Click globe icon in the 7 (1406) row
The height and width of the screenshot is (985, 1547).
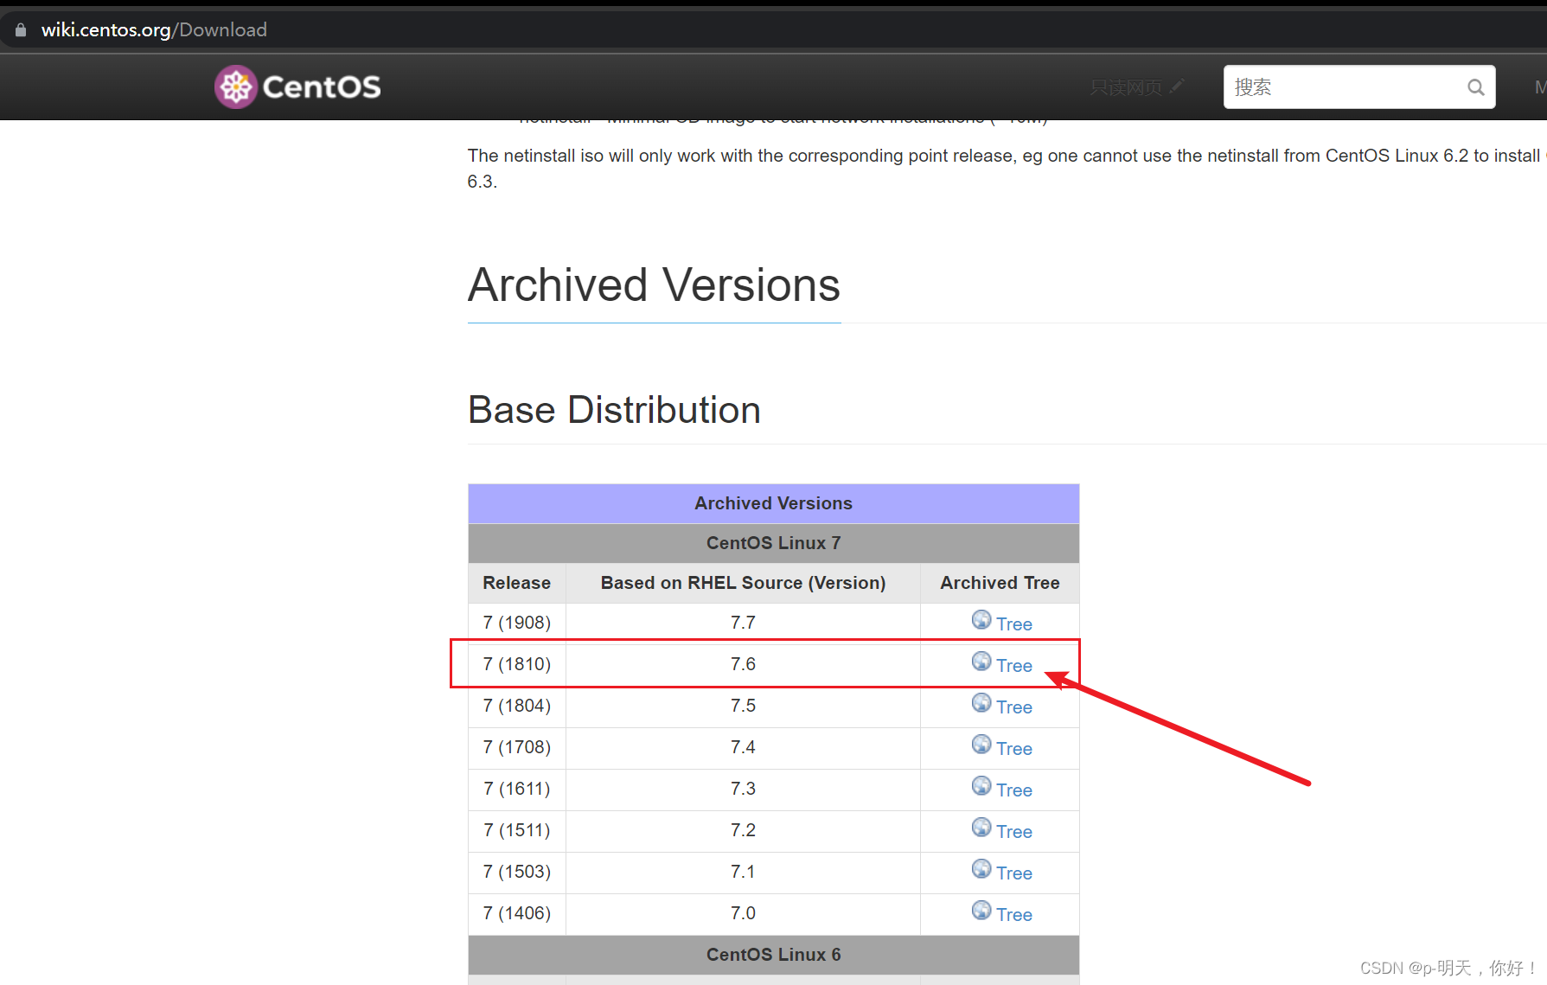[981, 911]
